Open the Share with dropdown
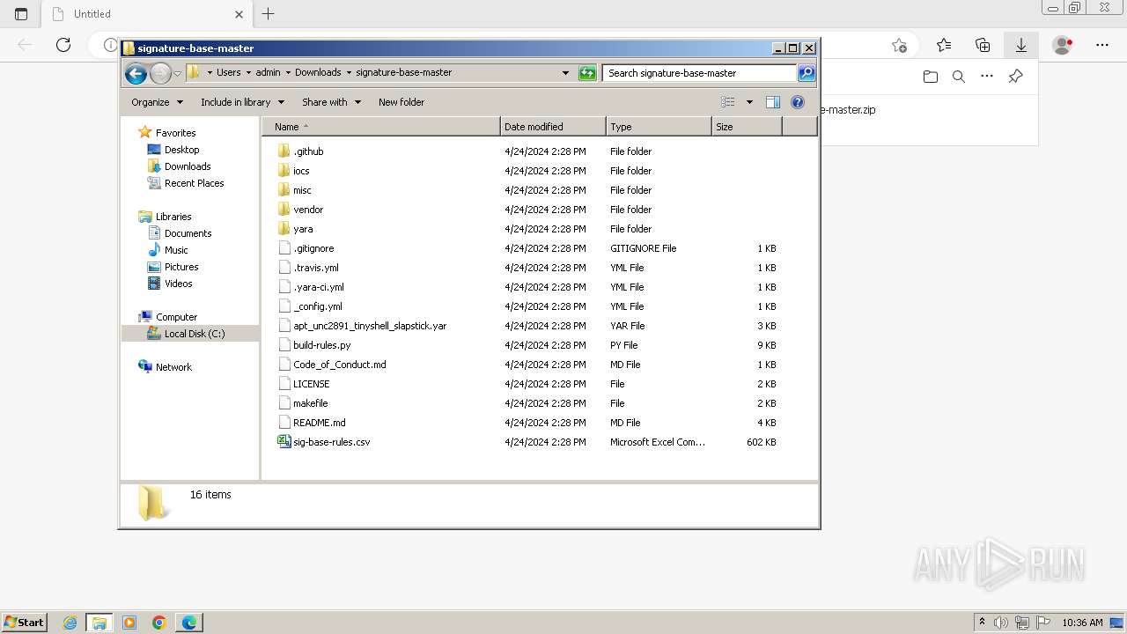1127x634 pixels. click(x=331, y=102)
